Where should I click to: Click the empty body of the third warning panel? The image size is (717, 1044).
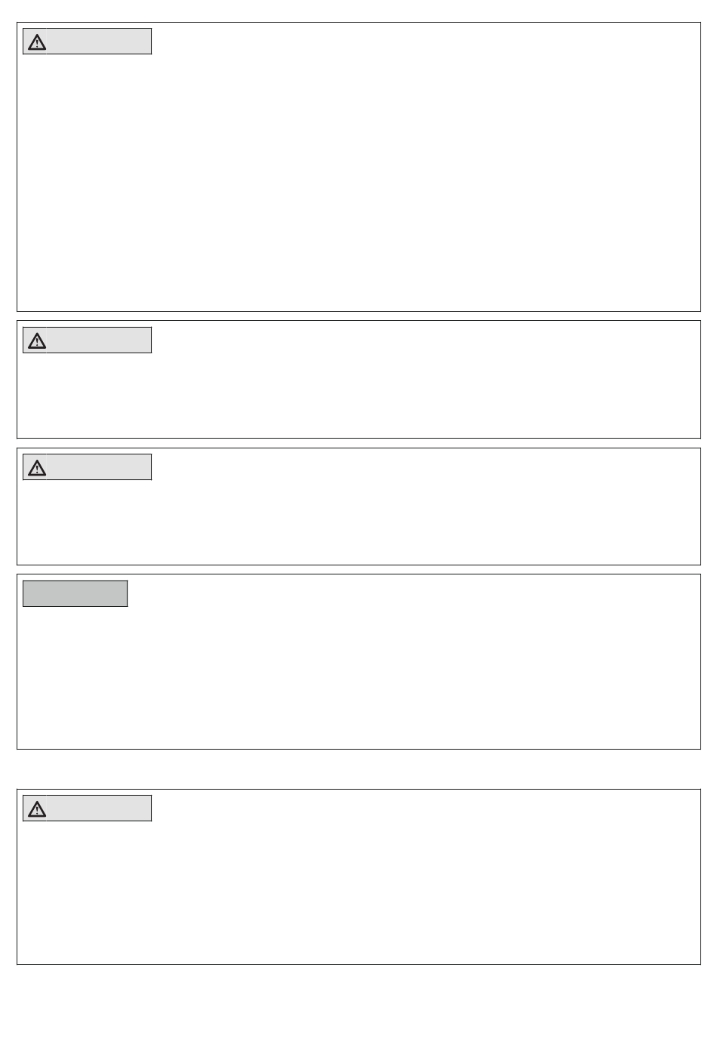pos(358,522)
